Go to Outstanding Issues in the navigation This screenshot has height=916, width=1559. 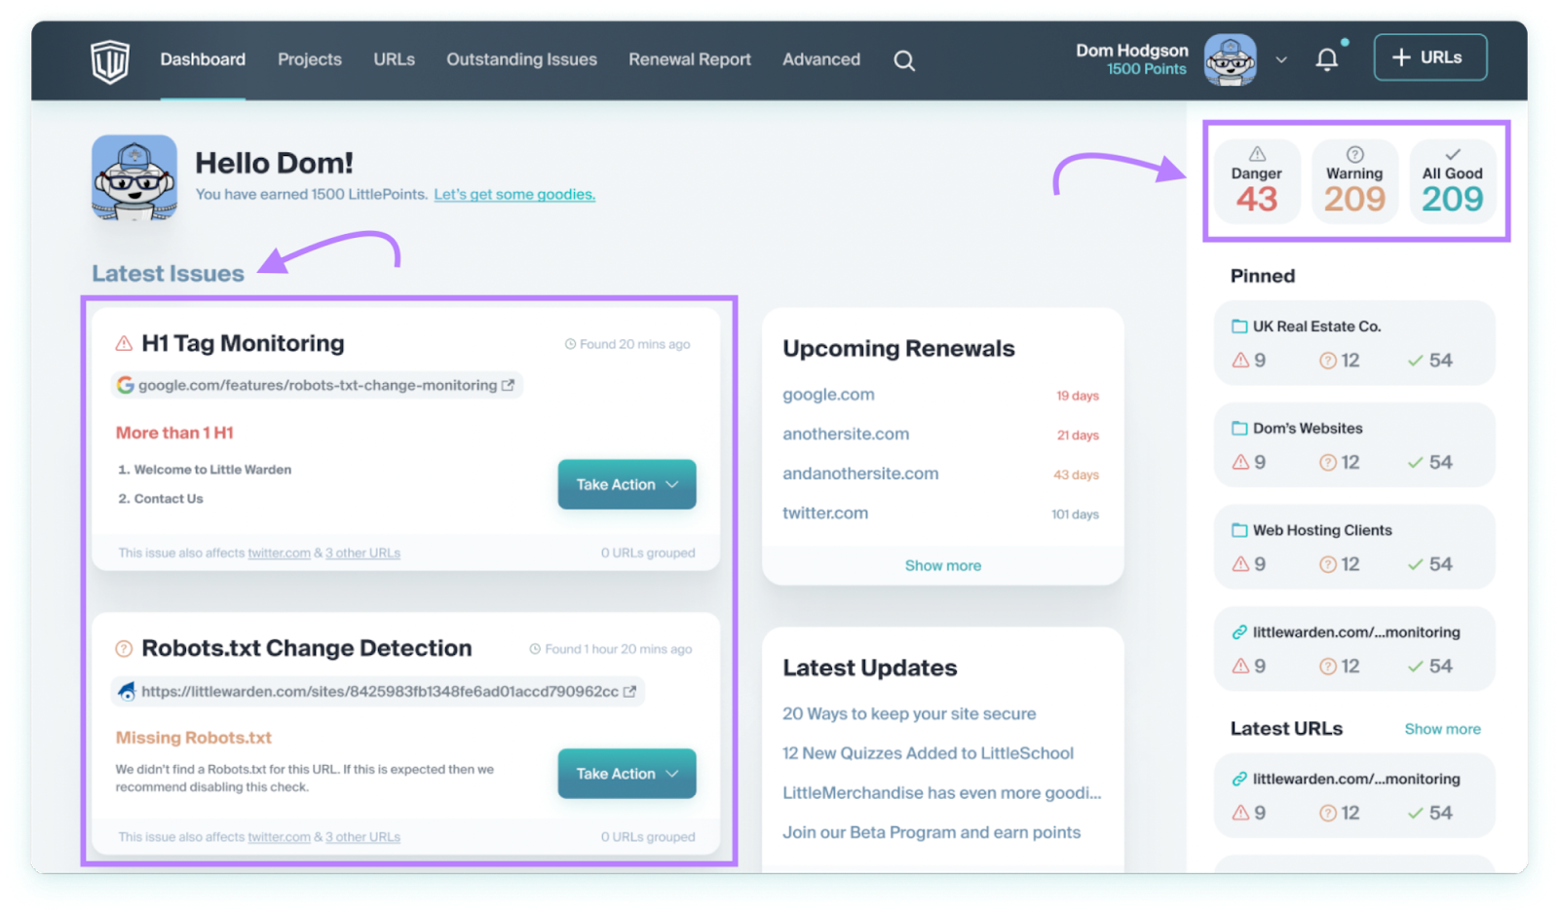pyautogui.click(x=521, y=59)
